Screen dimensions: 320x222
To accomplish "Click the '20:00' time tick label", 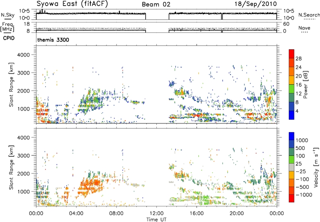I will [x=236, y=214].
